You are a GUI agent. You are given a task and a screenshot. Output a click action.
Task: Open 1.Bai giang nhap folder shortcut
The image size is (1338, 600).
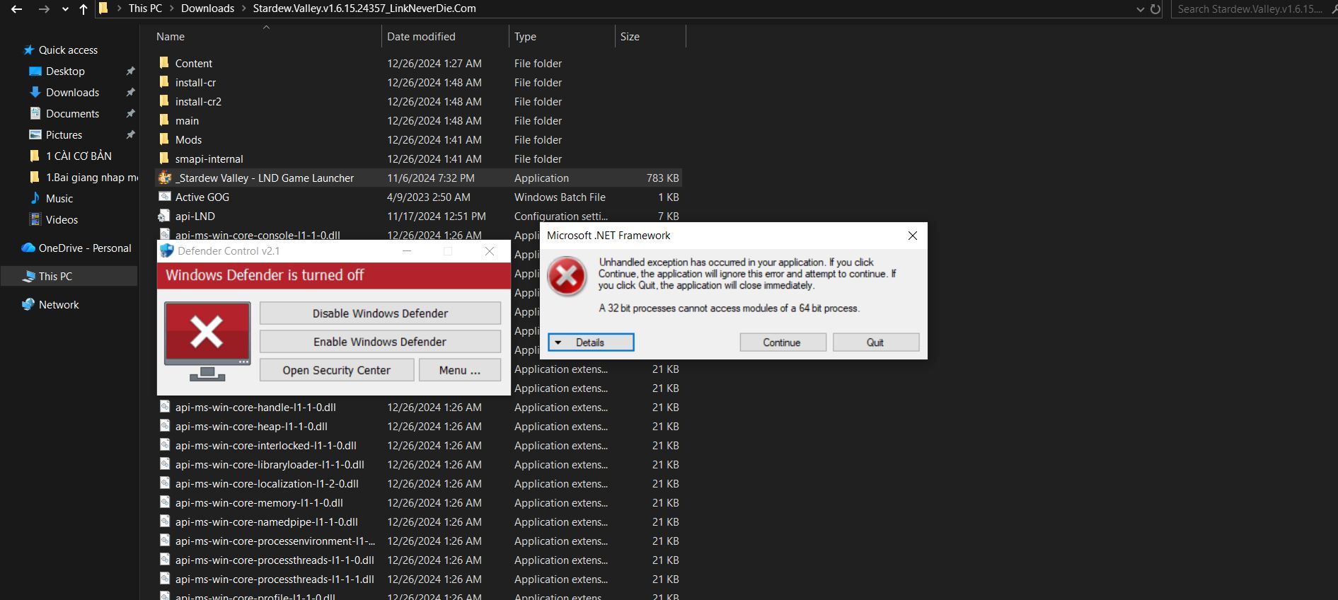pos(92,178)
